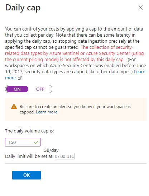Click the daily volume cap field showing 150
Viewport: 149px width, 196px height.
[23, 142]
